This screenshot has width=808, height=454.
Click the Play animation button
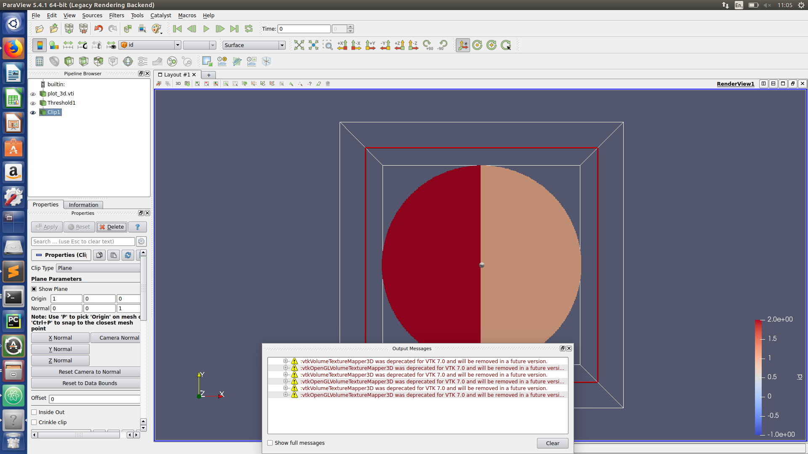pos(206,29)
